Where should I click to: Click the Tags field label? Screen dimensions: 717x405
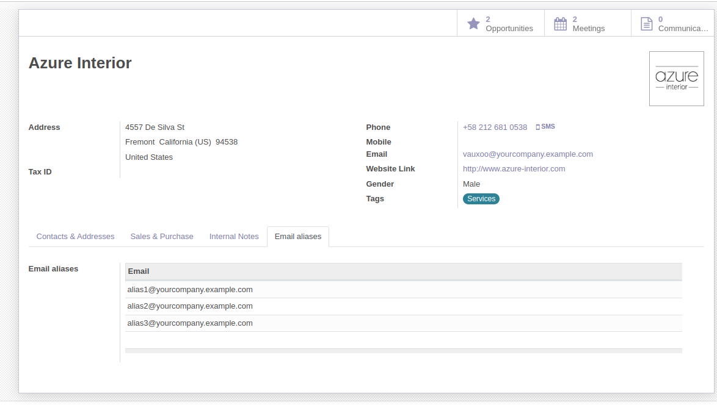pyautogui.click(x=375, y=199)
